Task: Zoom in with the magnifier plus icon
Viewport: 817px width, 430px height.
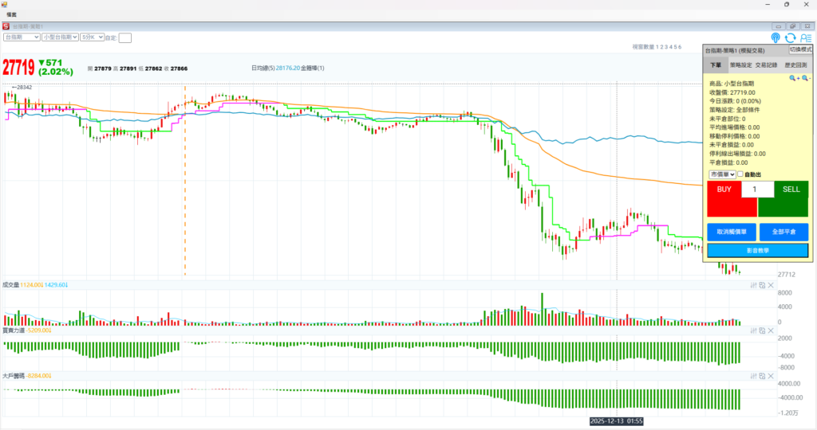Action: tap(794, 78)
